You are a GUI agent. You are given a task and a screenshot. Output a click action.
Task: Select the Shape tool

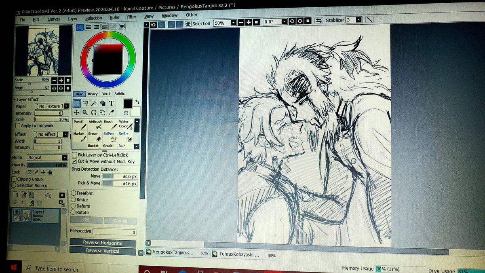(103, 104)
